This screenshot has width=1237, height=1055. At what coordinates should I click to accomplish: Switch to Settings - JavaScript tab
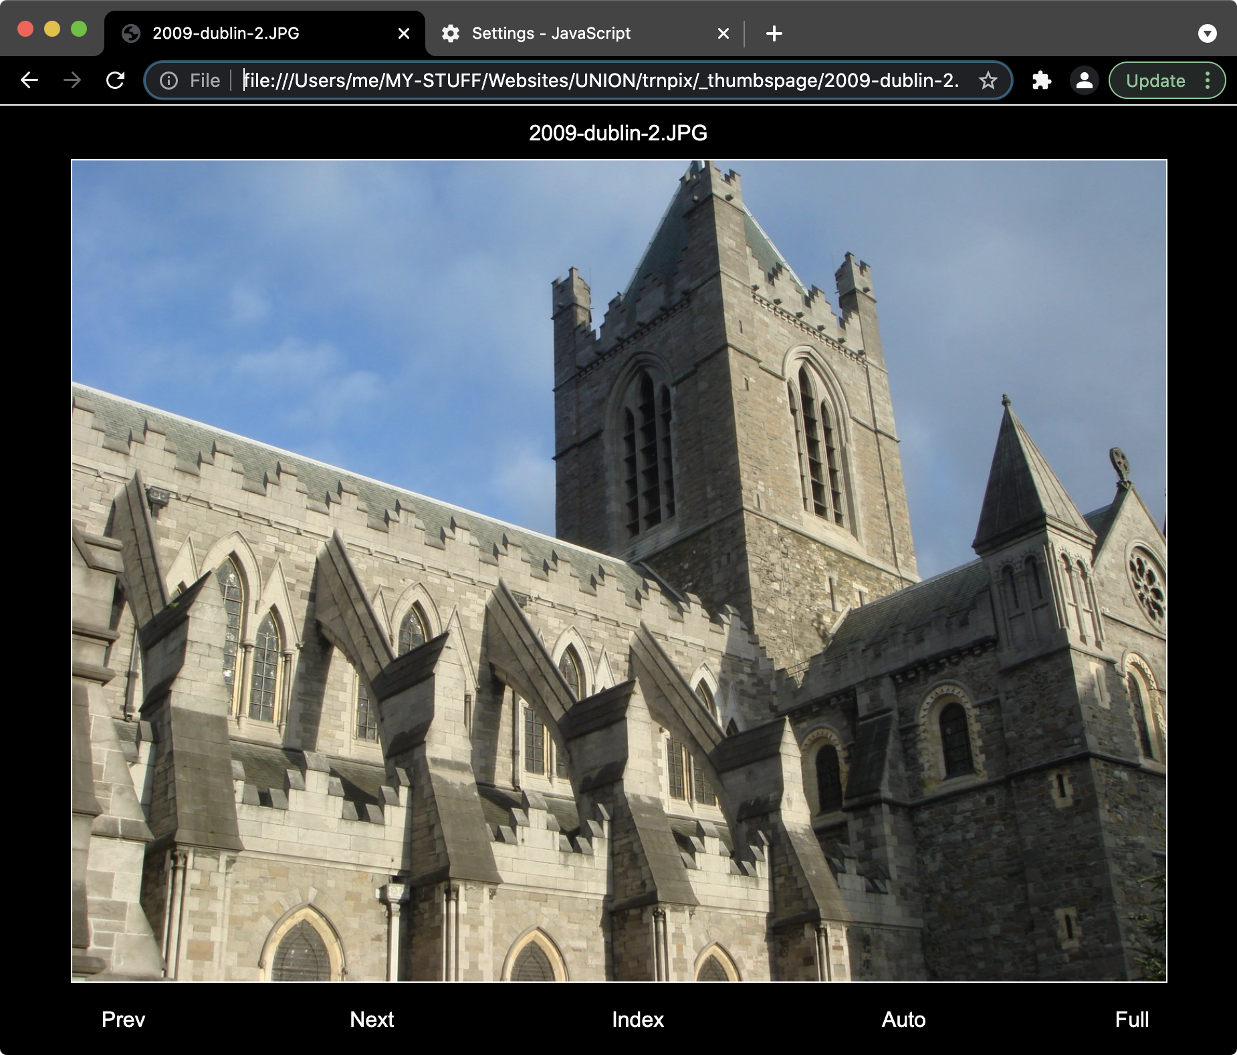pyautogui.click(x=551, y=33)
